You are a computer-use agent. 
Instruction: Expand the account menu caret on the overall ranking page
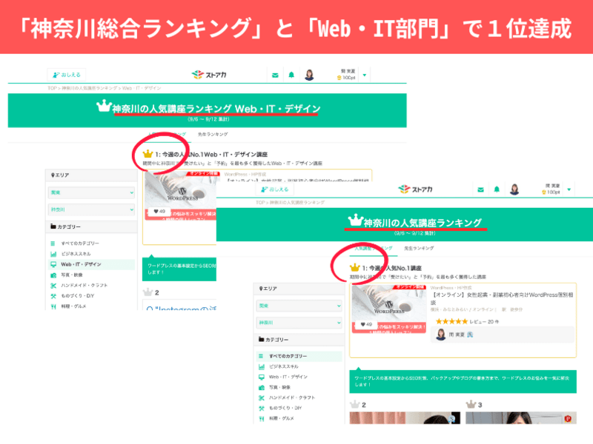569,189
